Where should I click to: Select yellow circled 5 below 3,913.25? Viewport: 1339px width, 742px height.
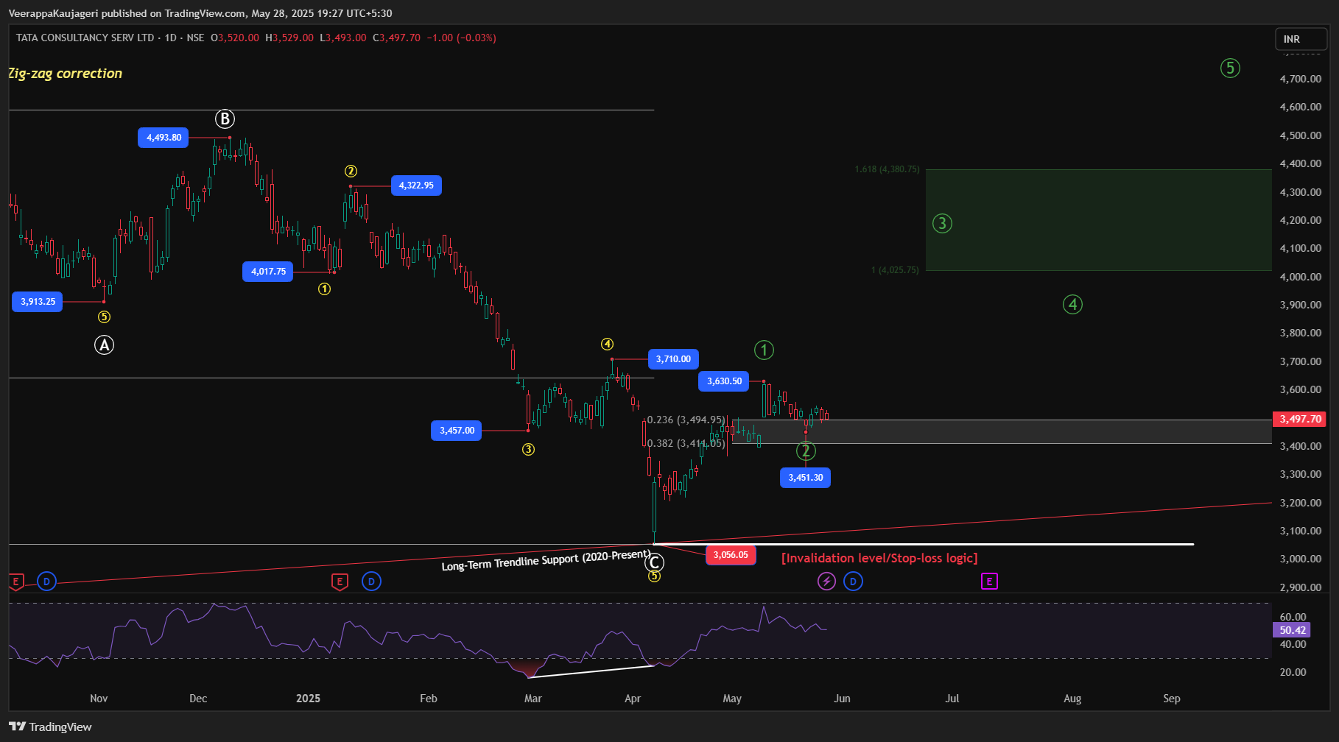point(104,317)
